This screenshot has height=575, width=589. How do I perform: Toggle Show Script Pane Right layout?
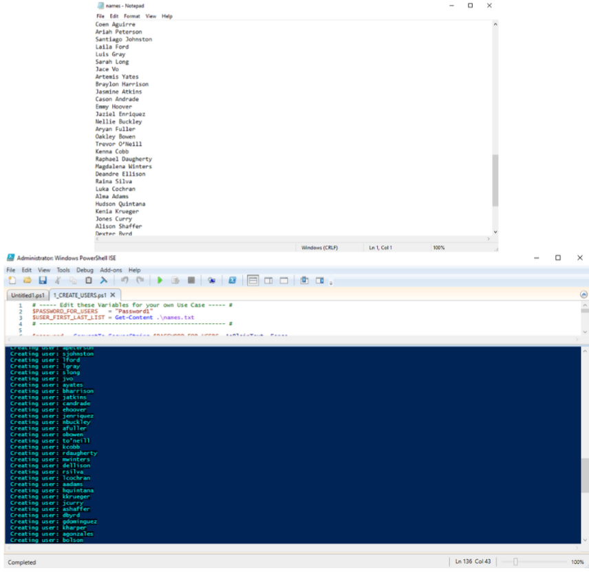click(268, 281)
